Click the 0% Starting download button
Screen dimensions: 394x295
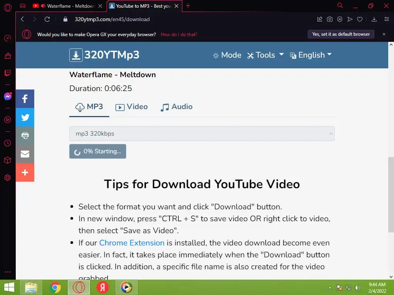tap(98, 151)
